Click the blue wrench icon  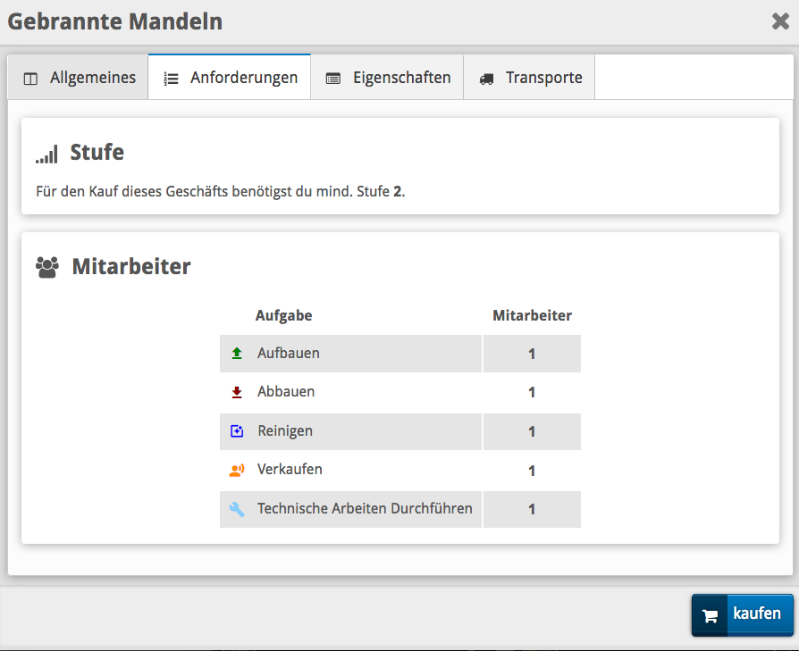click(x=237, y=509)
